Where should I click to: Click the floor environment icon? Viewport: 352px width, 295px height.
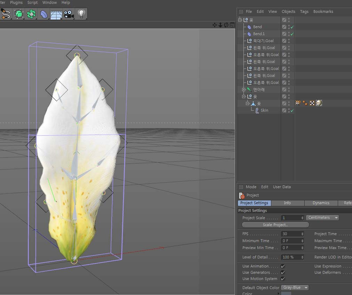(56, 14)
